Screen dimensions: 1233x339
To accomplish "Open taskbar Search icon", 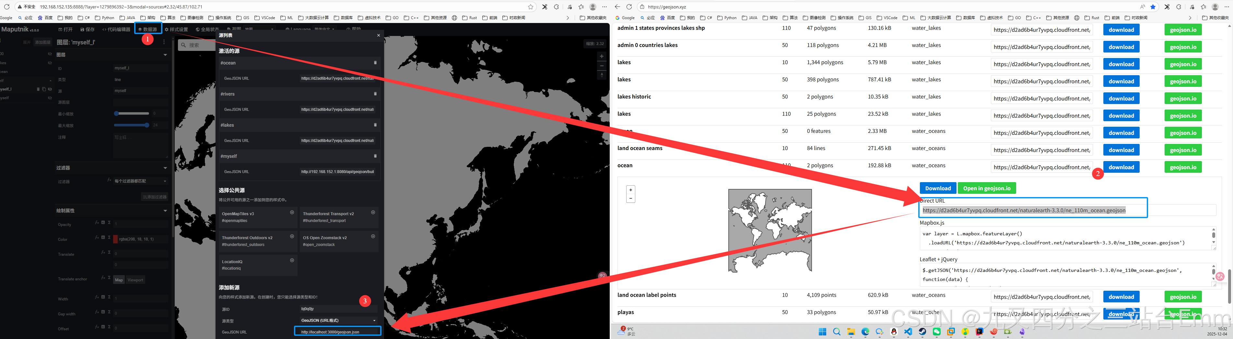I will click(x=837, y=331).
